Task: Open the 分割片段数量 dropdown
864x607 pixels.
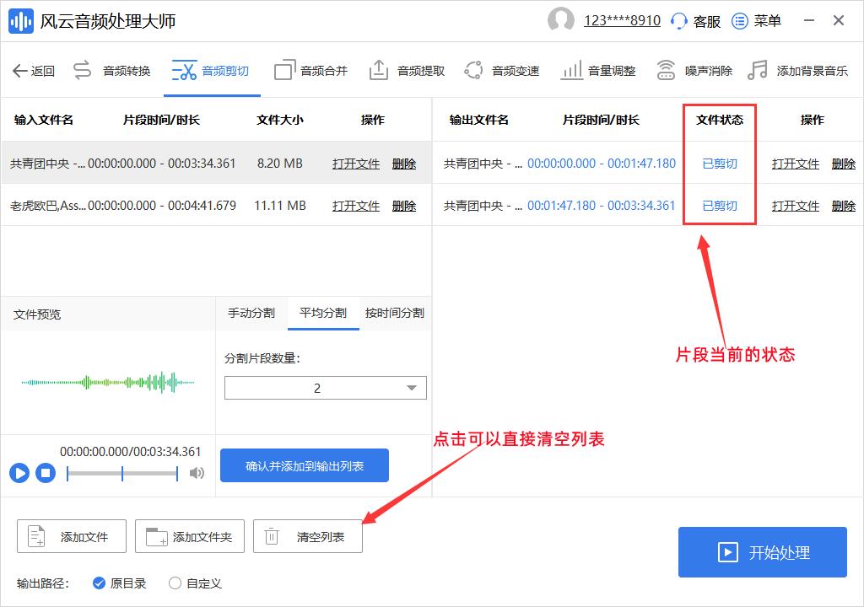Action: click(411, 388)
